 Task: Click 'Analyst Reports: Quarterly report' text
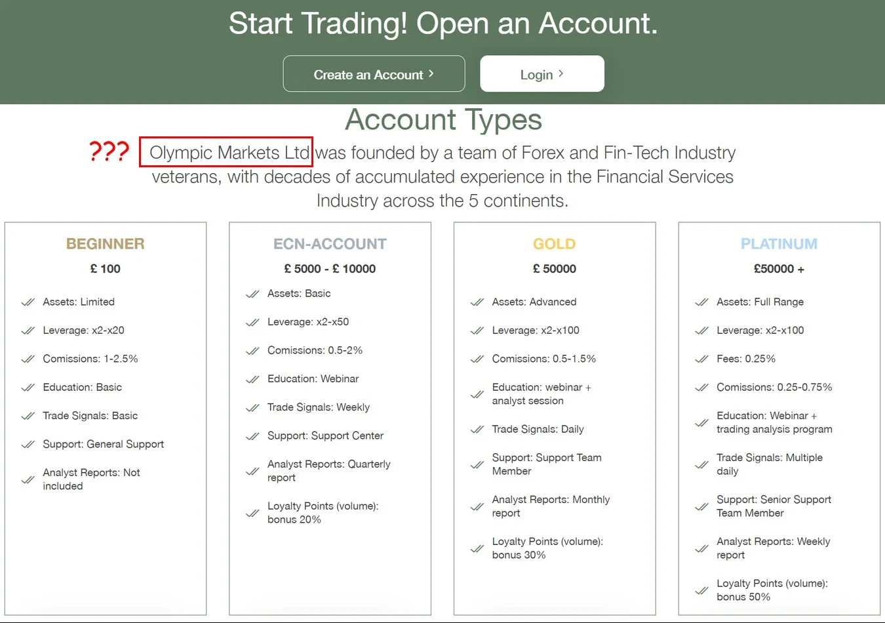point(329,471)
